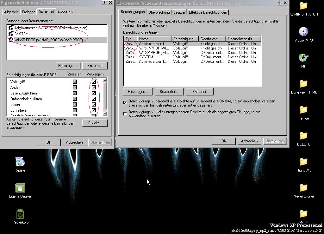Image resolution: width=324 pixels, height=234 pixels.
Task: Select the Verw... WinXP-PROF permission entry
Action: pos(192,48)
